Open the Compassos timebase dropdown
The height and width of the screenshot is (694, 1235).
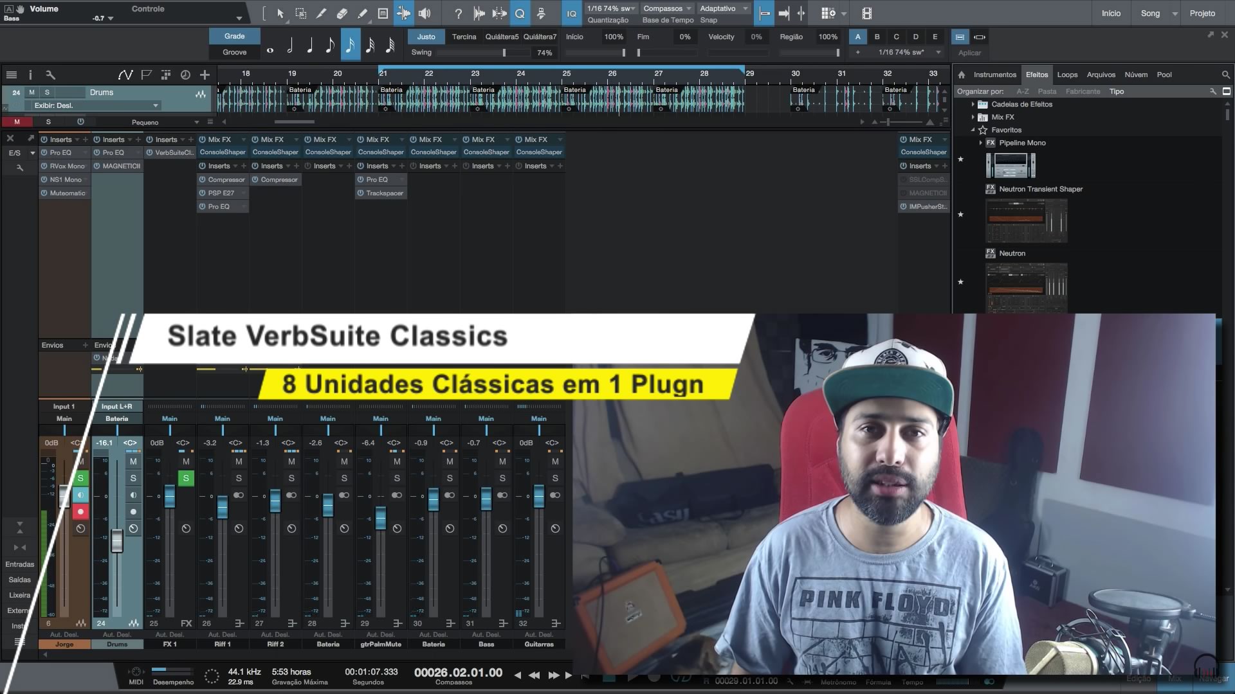point(667,8)
